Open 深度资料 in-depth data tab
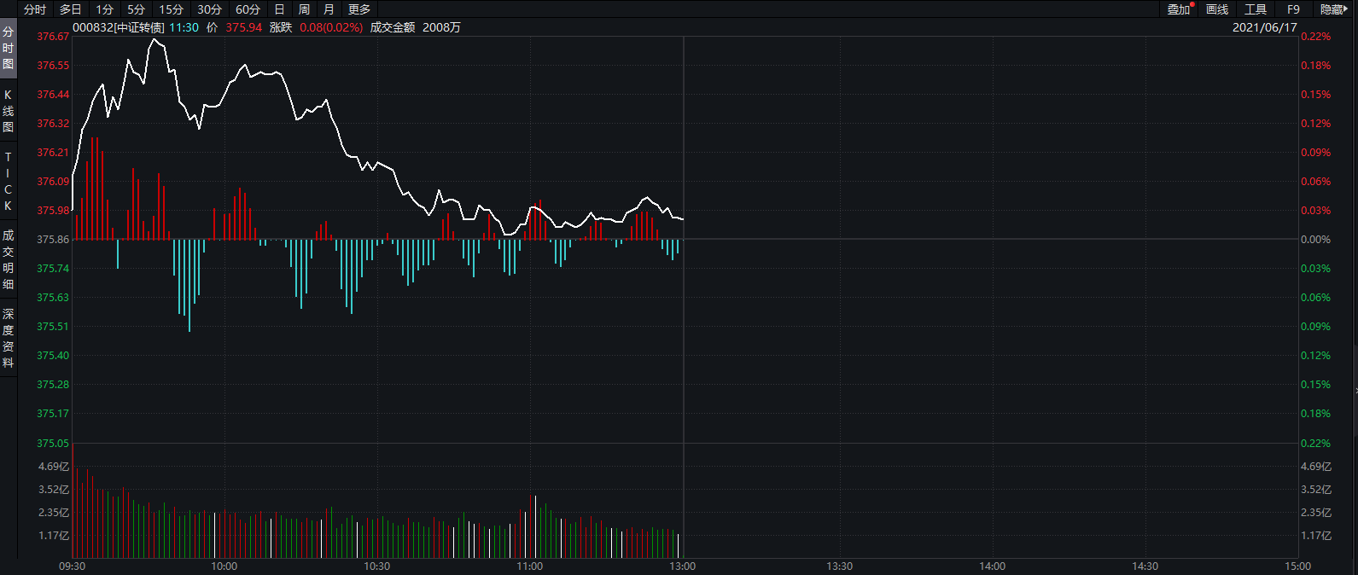This screenshot has height=575, width=1358. 9,339
